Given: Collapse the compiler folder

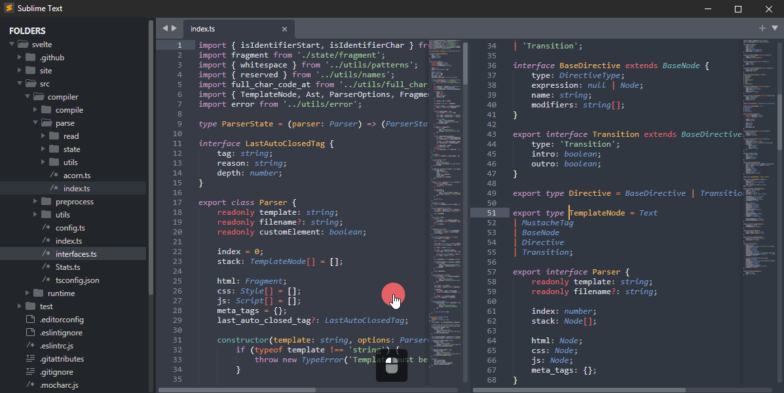Looking at the screenshot, I should click(28, 96).
